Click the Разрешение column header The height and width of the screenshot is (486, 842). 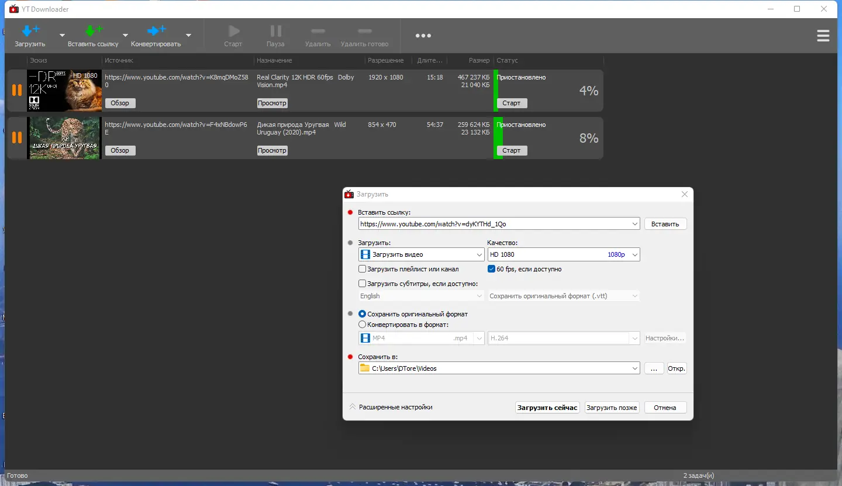coord(386,60)
